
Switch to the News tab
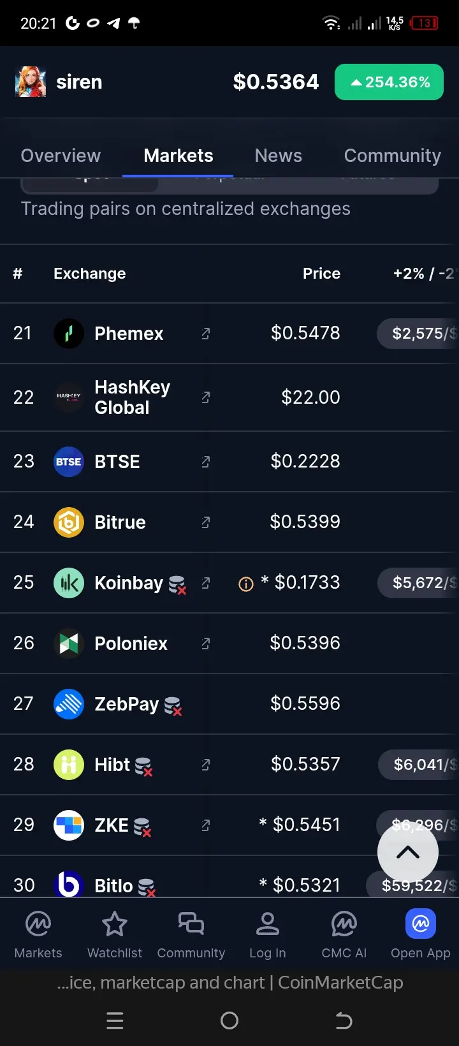point(278,156)
